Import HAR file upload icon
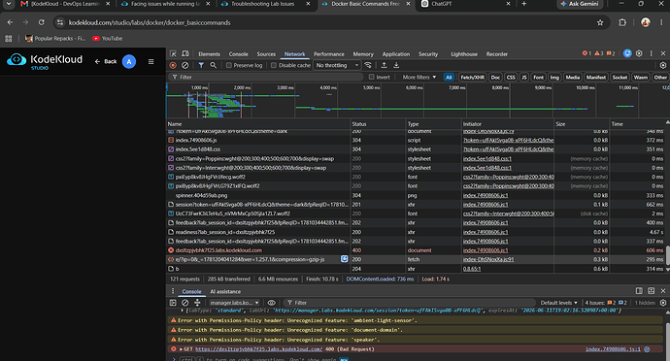The width and height of the screenshot is (670, 361). (385, 65)
